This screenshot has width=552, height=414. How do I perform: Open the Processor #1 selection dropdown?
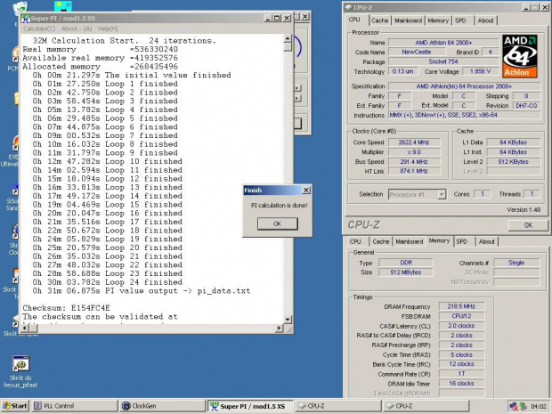click(x=442, y=194)
